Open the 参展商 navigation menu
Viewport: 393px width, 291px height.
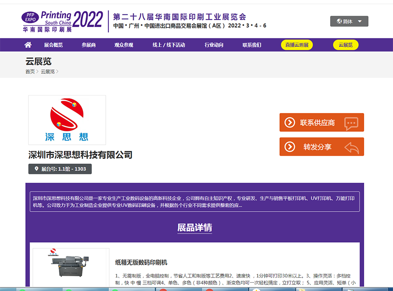88,45
